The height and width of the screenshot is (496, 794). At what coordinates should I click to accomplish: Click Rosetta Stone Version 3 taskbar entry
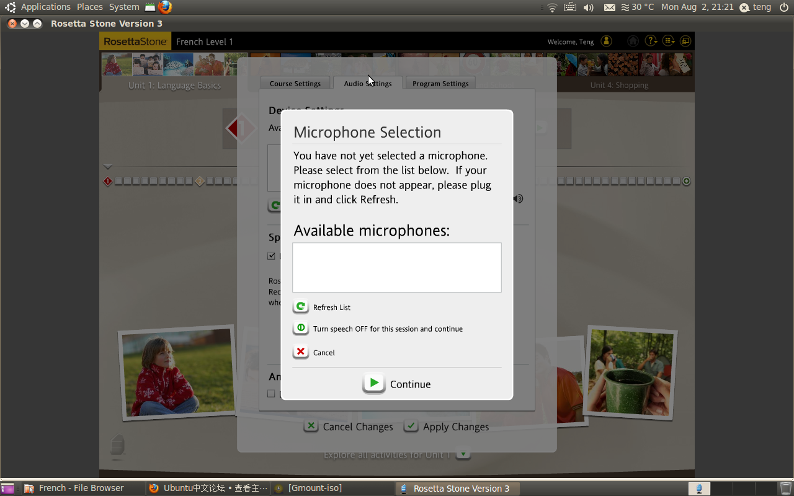pos(457,489)
